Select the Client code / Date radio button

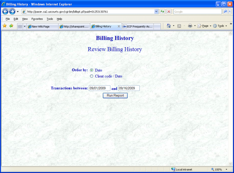coord(92,76)
